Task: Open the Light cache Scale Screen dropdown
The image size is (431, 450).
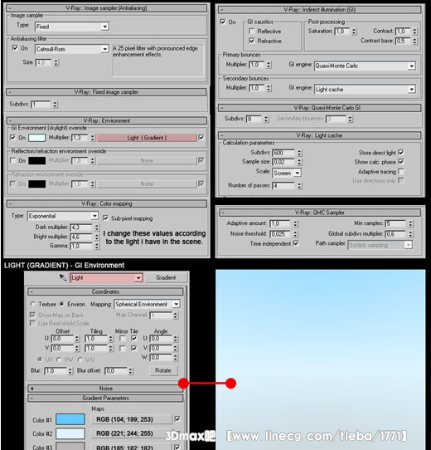Action: click(x=298, y=173)
